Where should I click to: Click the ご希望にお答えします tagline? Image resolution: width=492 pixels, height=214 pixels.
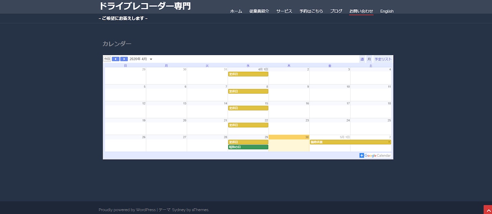[x=123, y=19]
